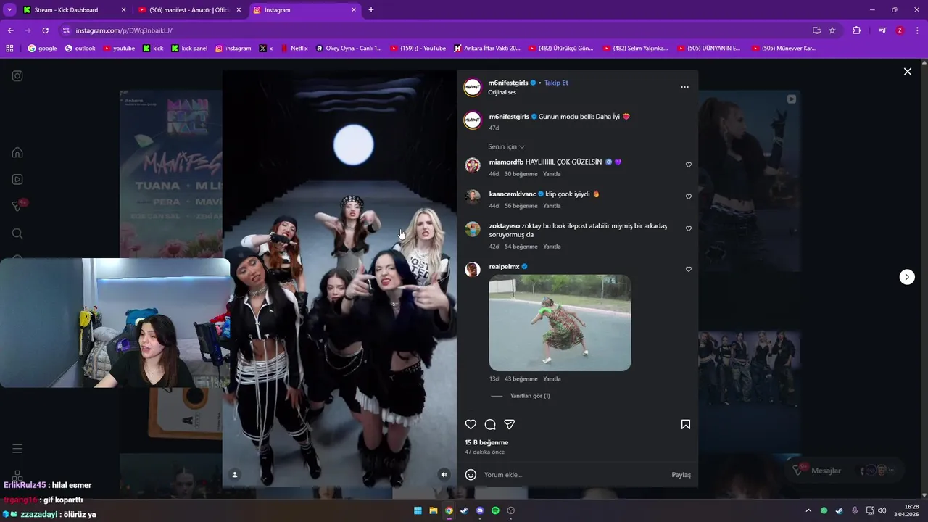Open google bookmark
This screenshot has width=928, height=522.
pyautogui.click(x=42, y=49)
